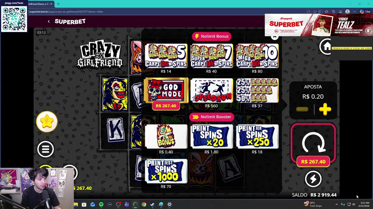Screen dimensions: 373x209
Task: Open Microsoft Store from the taskbar
Action: (x=84, y=204)
